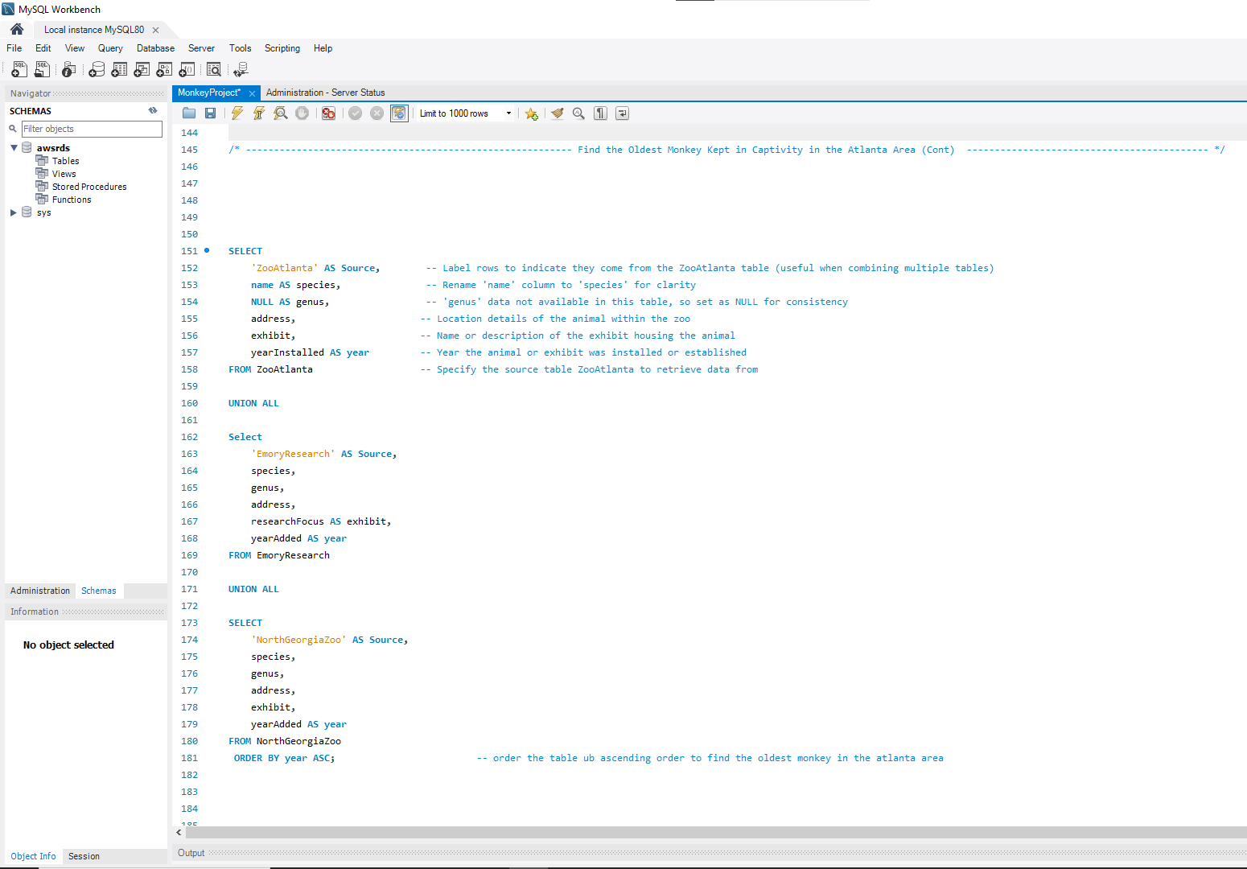
Task: Commit the current transaction
Action: [355, 113]
